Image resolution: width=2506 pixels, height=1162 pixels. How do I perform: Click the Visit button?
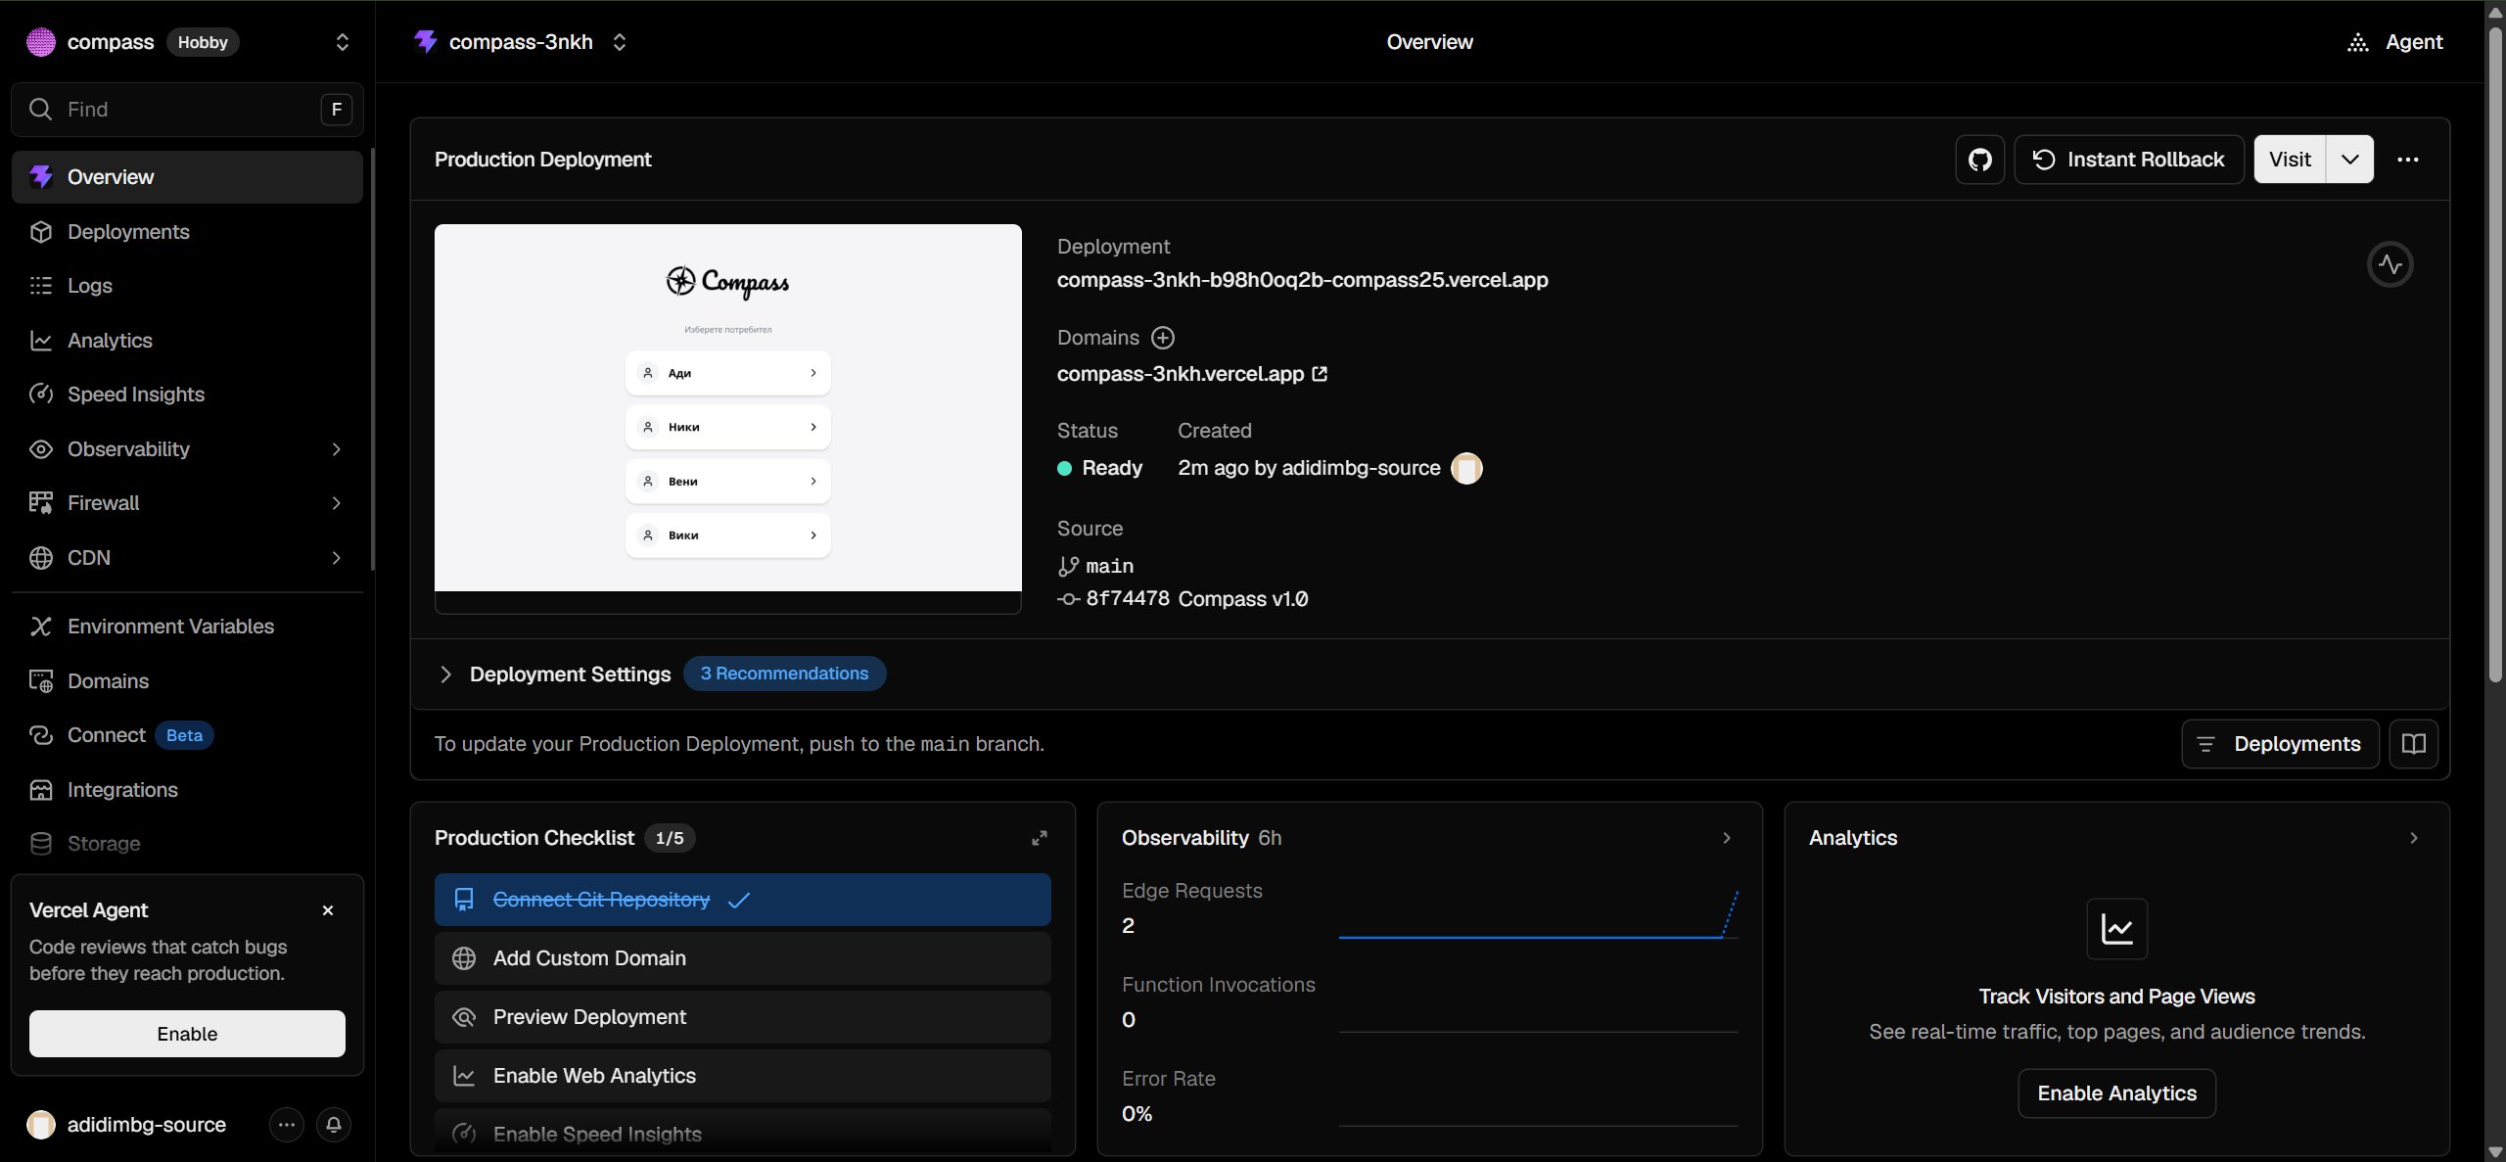(x=2290, y=160)
